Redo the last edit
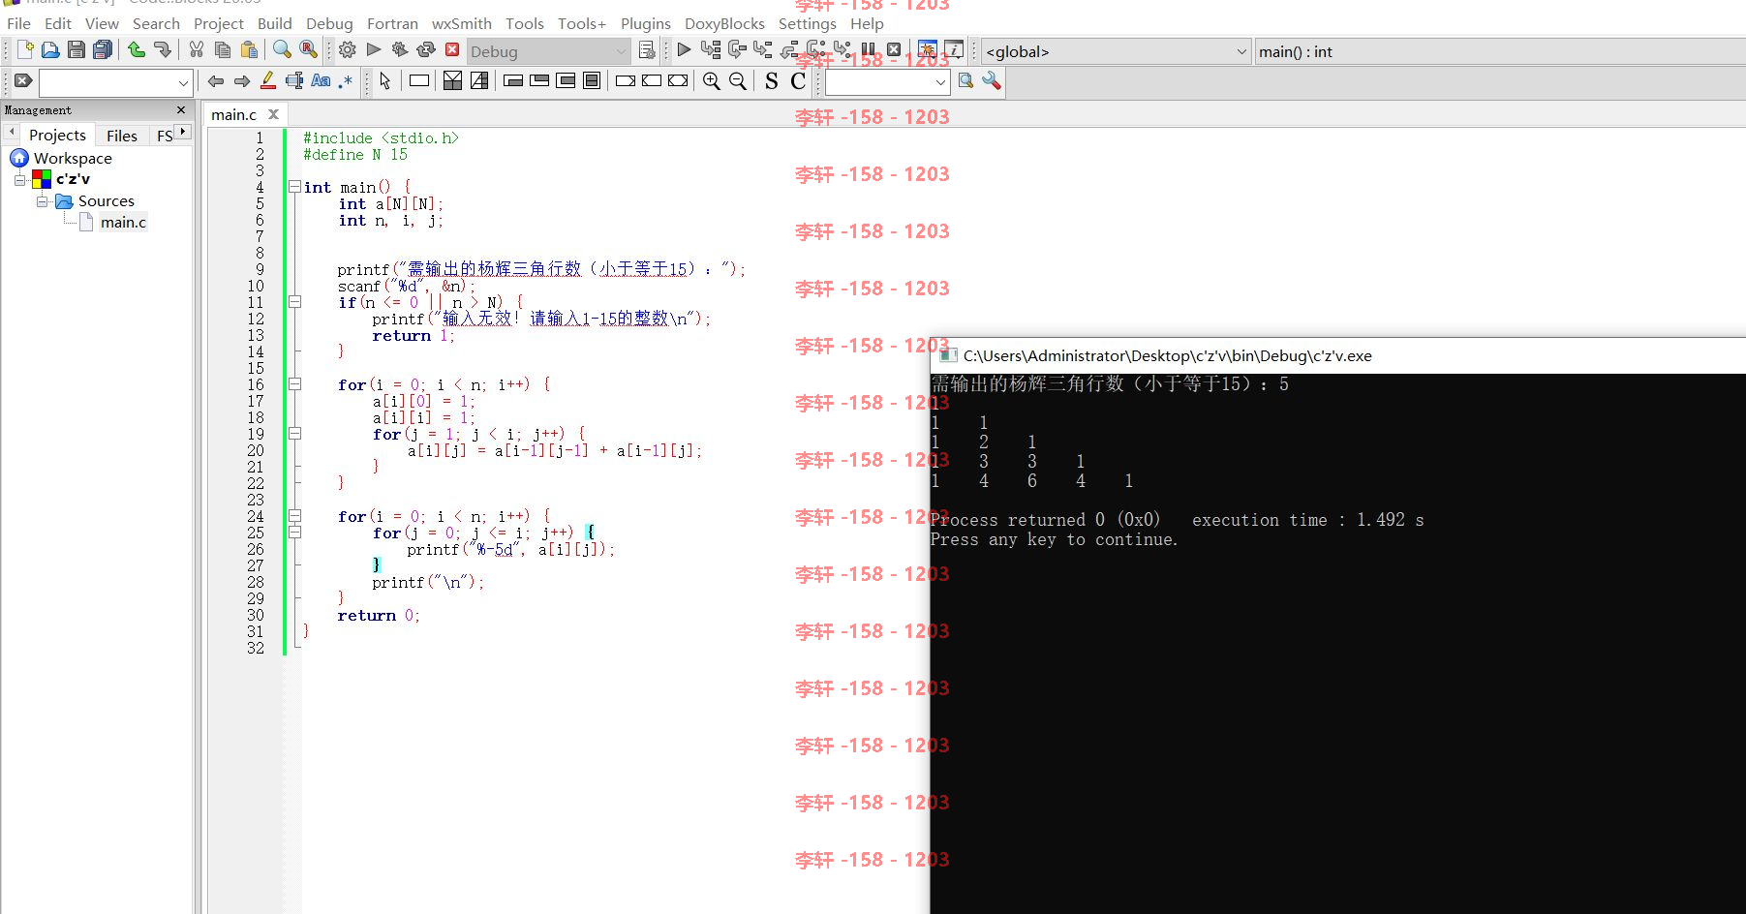This screenshot has width=1746, height=914. [162, 49]
